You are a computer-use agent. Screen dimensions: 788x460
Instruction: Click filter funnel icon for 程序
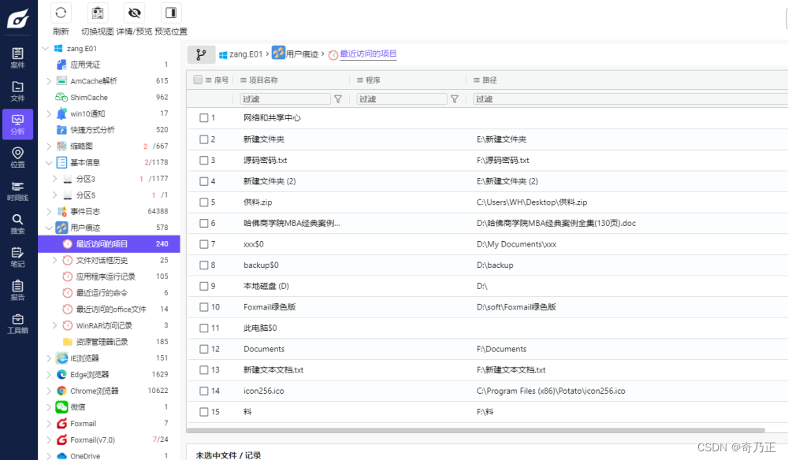[455, 99]
